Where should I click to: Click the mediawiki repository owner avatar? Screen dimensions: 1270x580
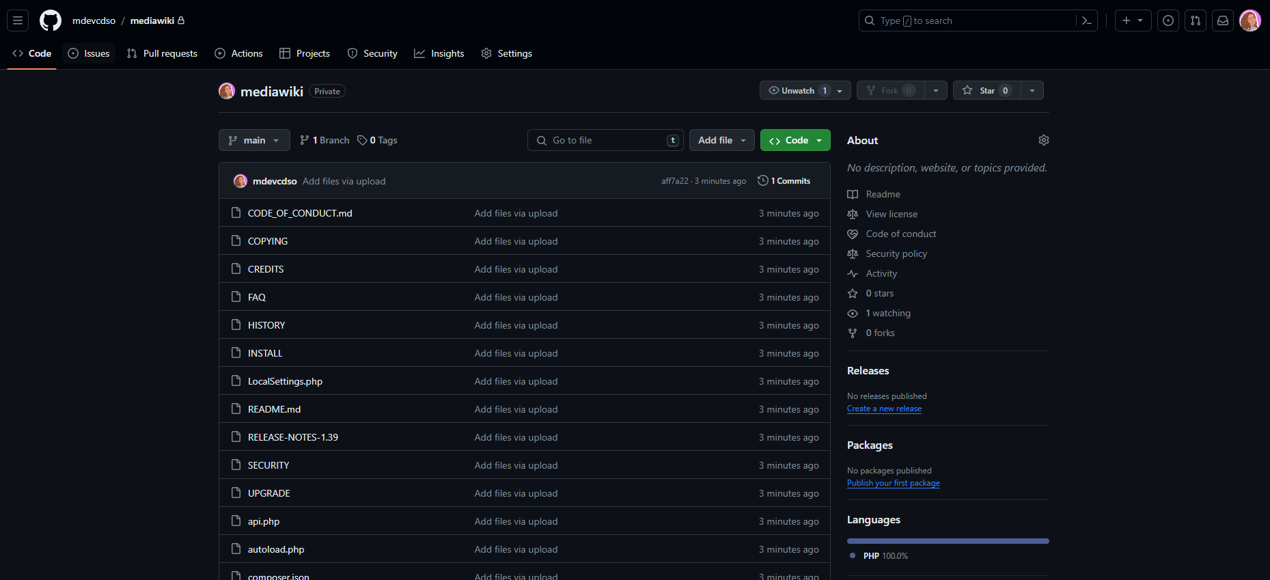tap(227, 91)
